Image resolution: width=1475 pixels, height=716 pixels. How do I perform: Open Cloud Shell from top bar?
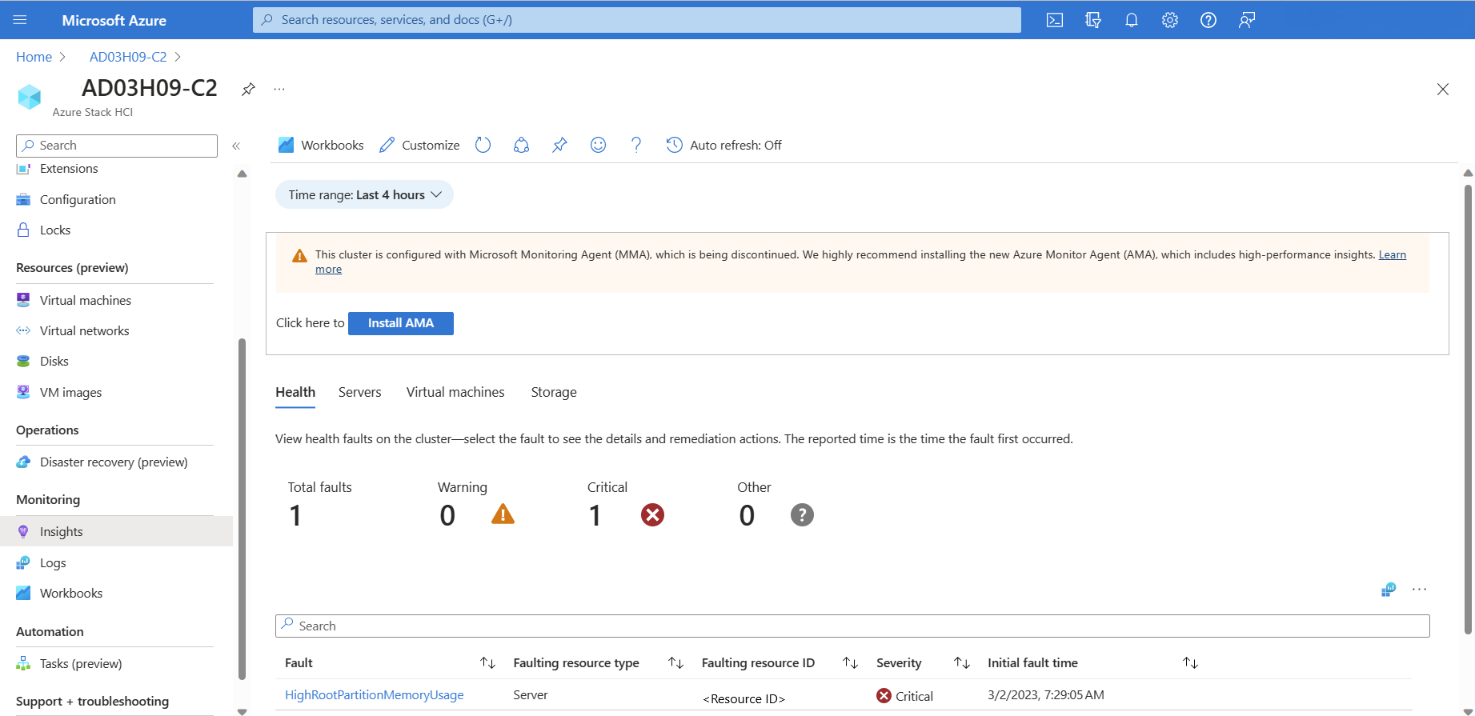point(1055,20)
